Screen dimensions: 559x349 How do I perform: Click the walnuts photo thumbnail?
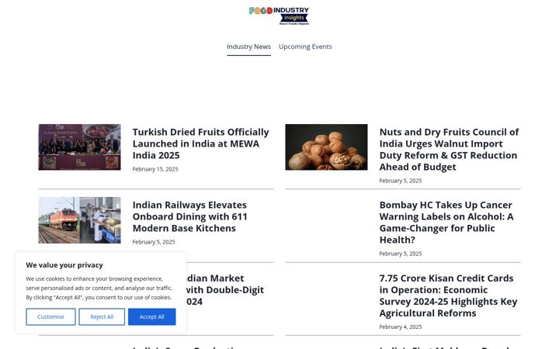pyautogui.click(x=326, y=147)
